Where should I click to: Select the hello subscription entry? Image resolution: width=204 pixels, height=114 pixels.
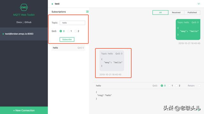(68, 48)
